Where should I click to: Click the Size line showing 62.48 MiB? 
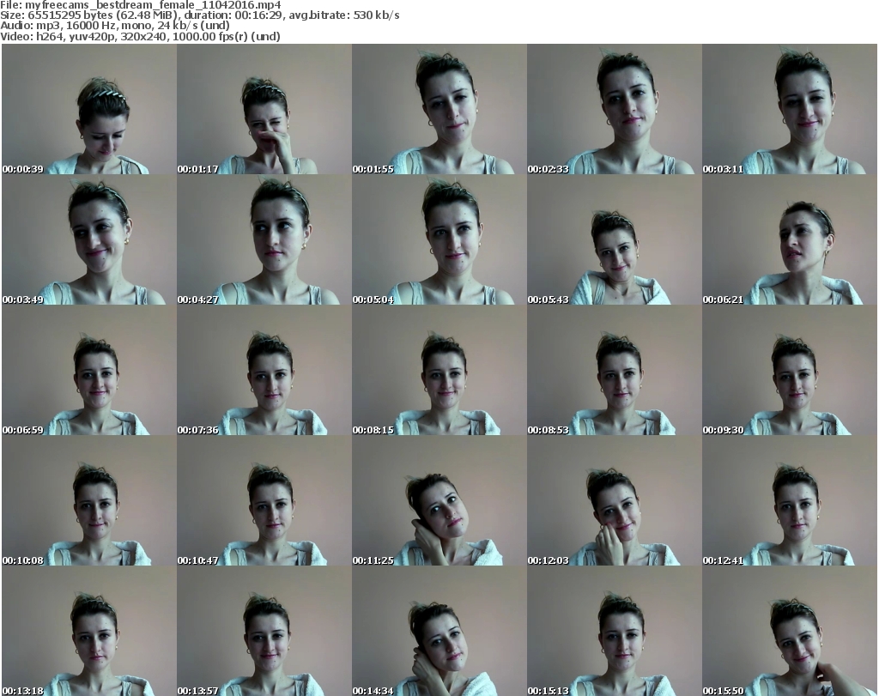point(199,15)
